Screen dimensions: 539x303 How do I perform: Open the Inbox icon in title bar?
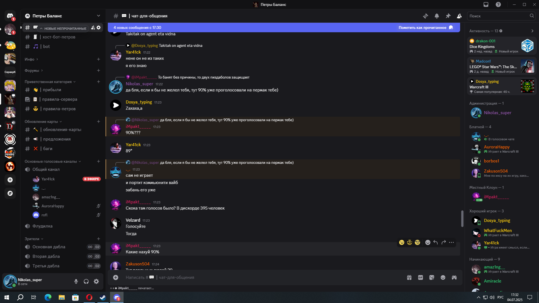tap(486, 4)
